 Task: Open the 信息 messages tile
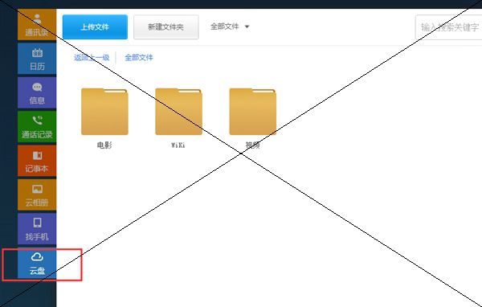[x=37, y=92]
